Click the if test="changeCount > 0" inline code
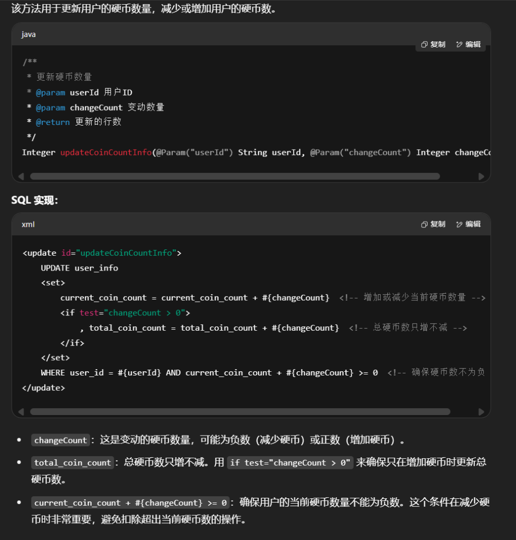Viewport: 516px width, 540px height. pos(290,462)
